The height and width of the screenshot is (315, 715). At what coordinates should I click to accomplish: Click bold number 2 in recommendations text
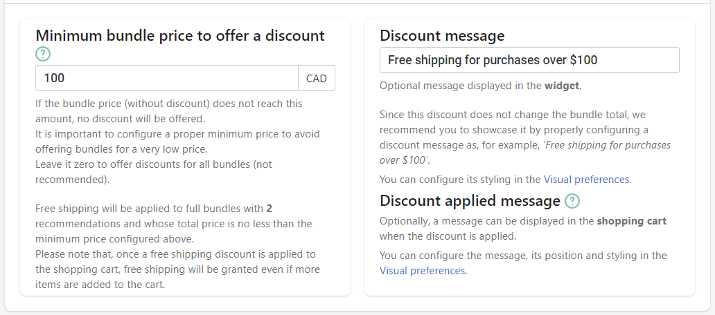tap(269, 209)
